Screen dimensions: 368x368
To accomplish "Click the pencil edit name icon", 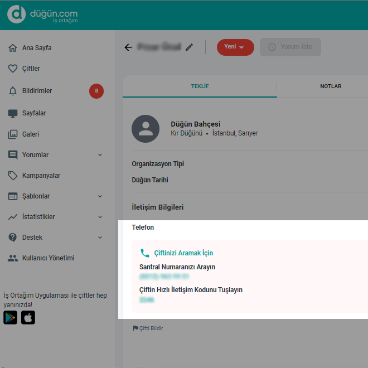I will pos(190,47).
